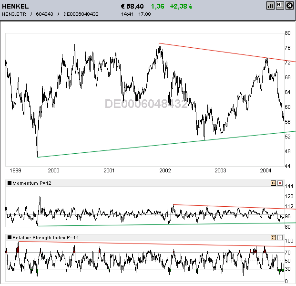Click the black square before Momentum label
This screenshot has width=296, height=286.
click(10, 183)
